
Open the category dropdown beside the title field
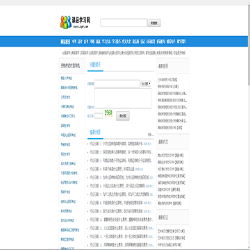[146, 83]
